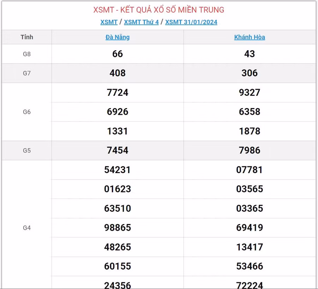
Task: Click Đà Nẵng G8 result 66
Action: (x=118, y=54)
